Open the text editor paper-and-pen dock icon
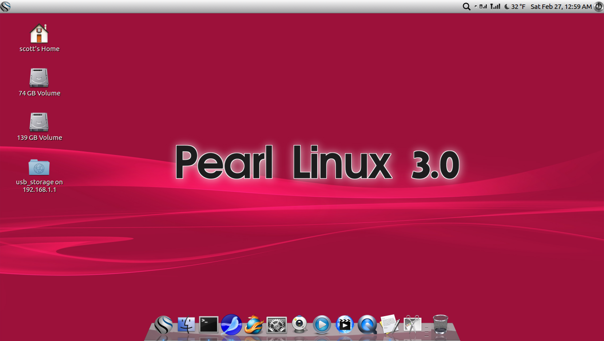 coord(390,325)
